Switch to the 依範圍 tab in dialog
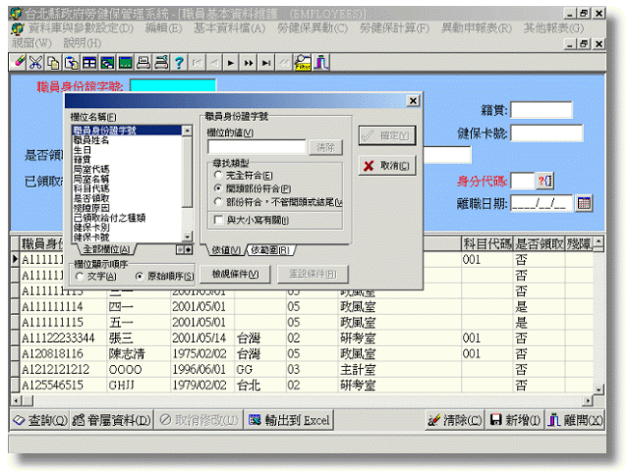 point(269,250)
